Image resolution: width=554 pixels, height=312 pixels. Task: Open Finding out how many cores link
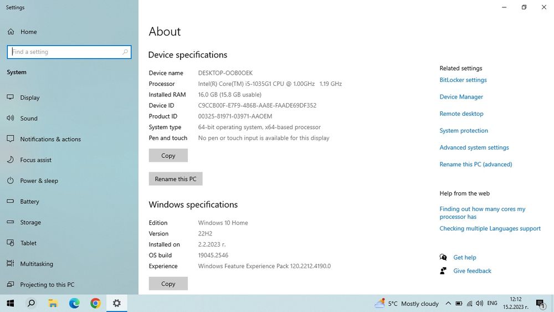coord(483,213)
